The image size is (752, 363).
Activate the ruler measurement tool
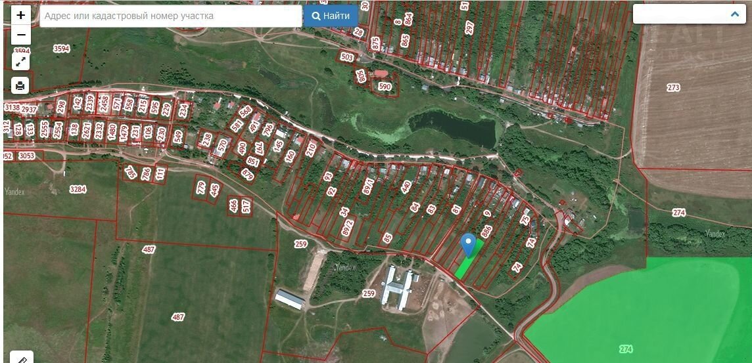click(21, 358)
